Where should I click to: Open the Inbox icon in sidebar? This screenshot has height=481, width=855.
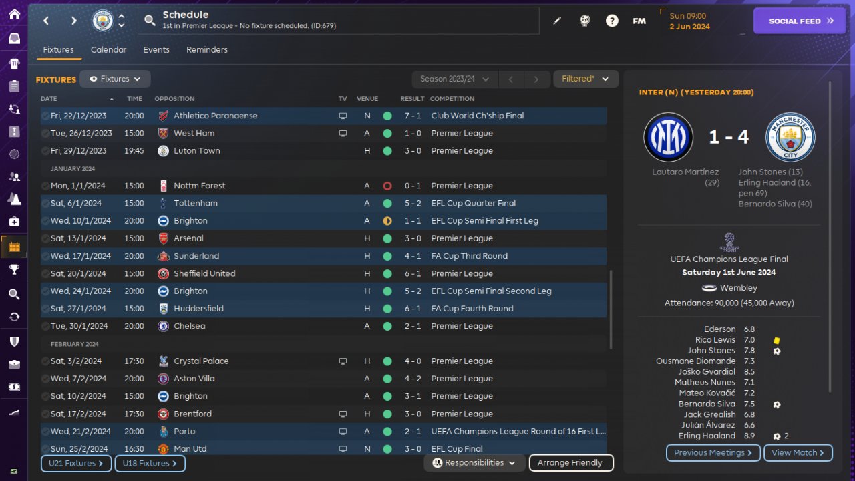14,39
